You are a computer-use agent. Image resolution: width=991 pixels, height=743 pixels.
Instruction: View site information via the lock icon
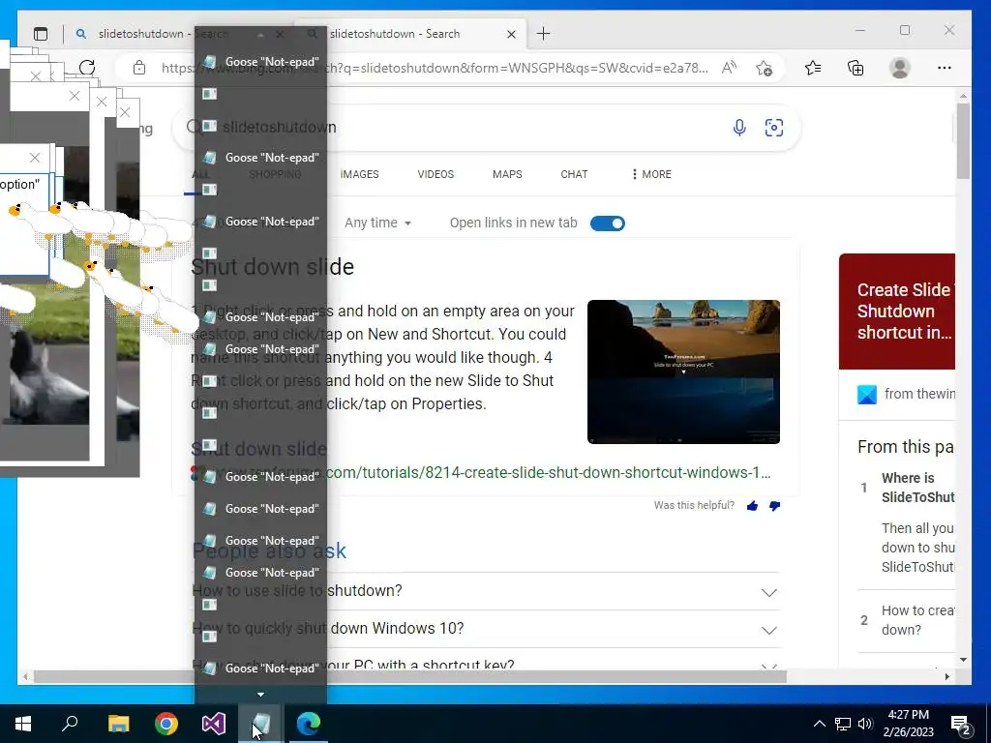click(139, 68)
